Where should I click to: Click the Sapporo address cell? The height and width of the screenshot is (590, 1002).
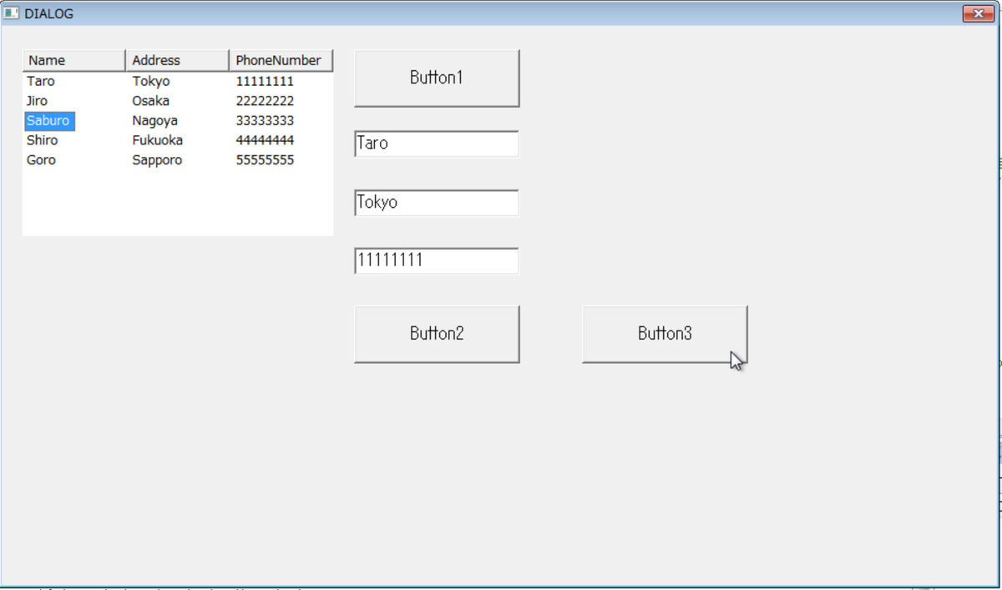pyautogui.click(x=157, y=160)
